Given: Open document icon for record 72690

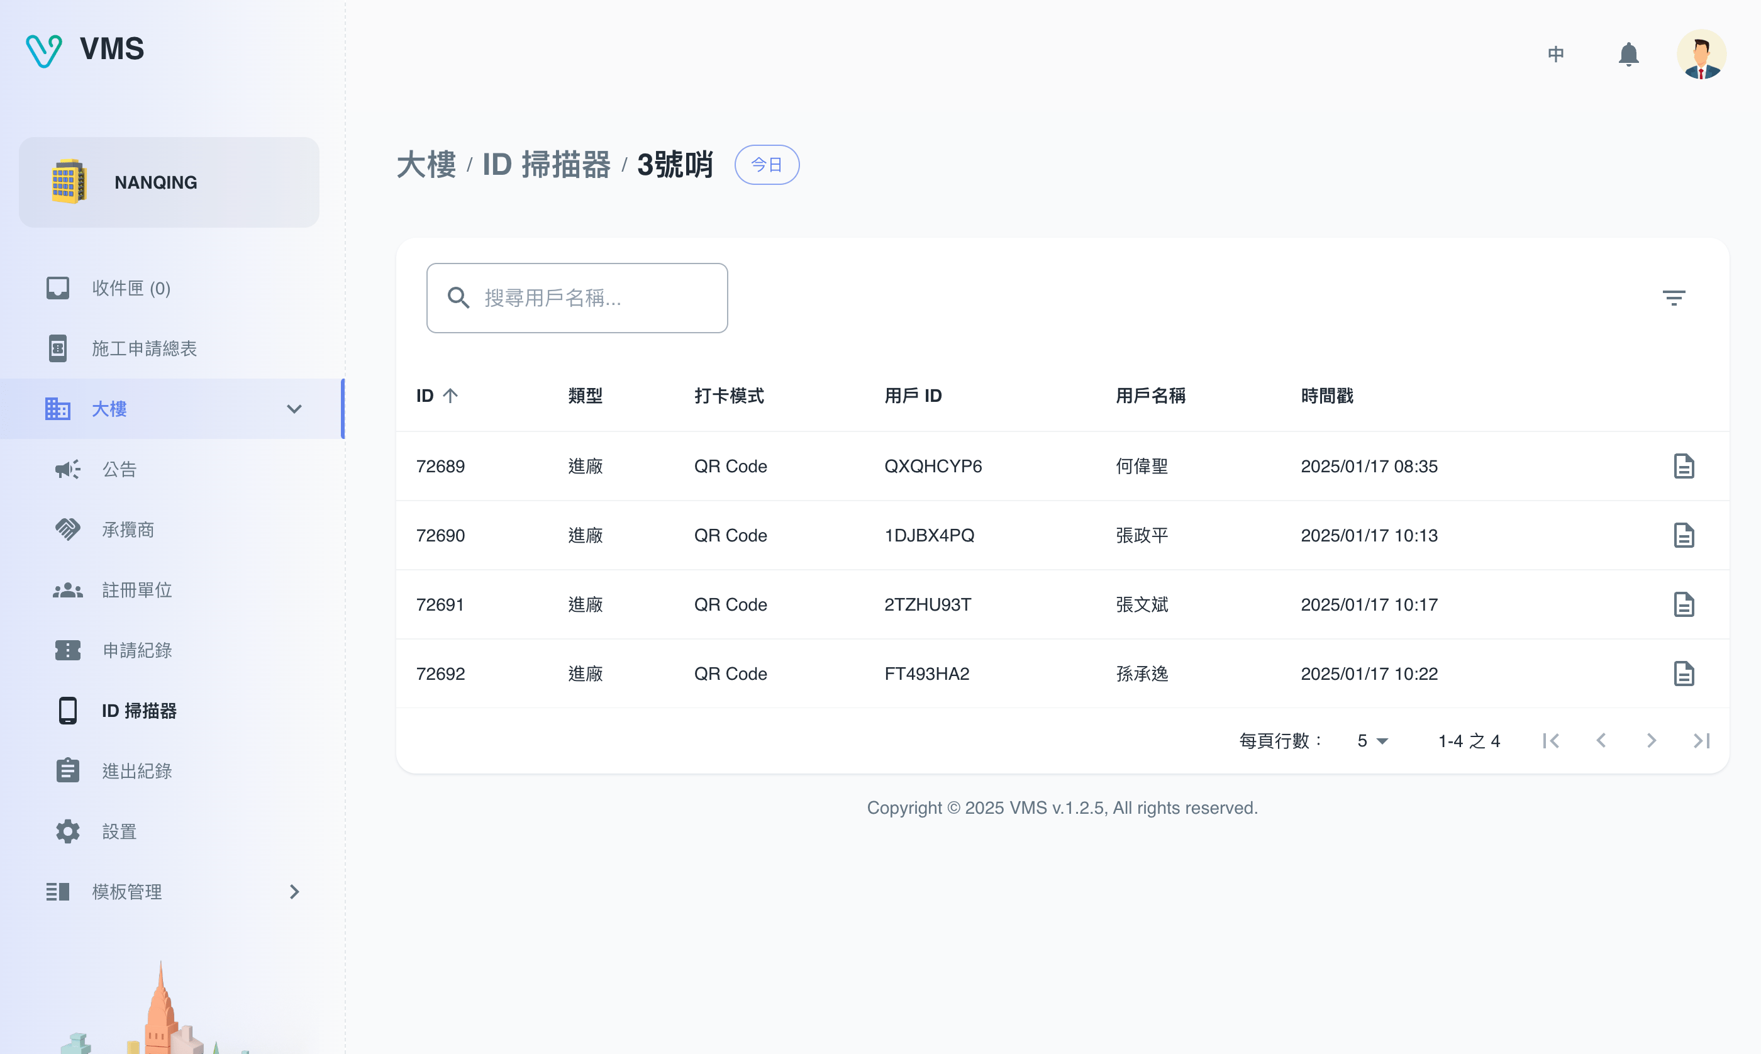Looking at the screenshot, I should [x=1683, y=536].
